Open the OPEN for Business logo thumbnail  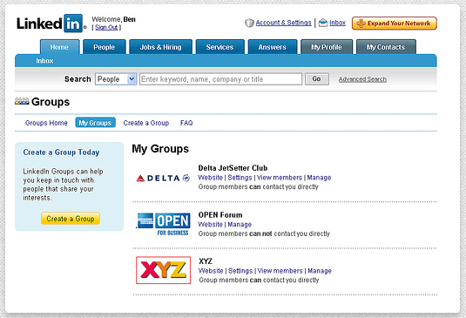(163, 225)
